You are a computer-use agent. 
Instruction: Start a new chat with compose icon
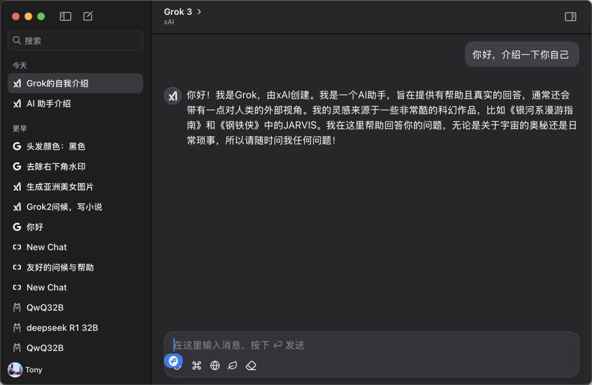88,16
